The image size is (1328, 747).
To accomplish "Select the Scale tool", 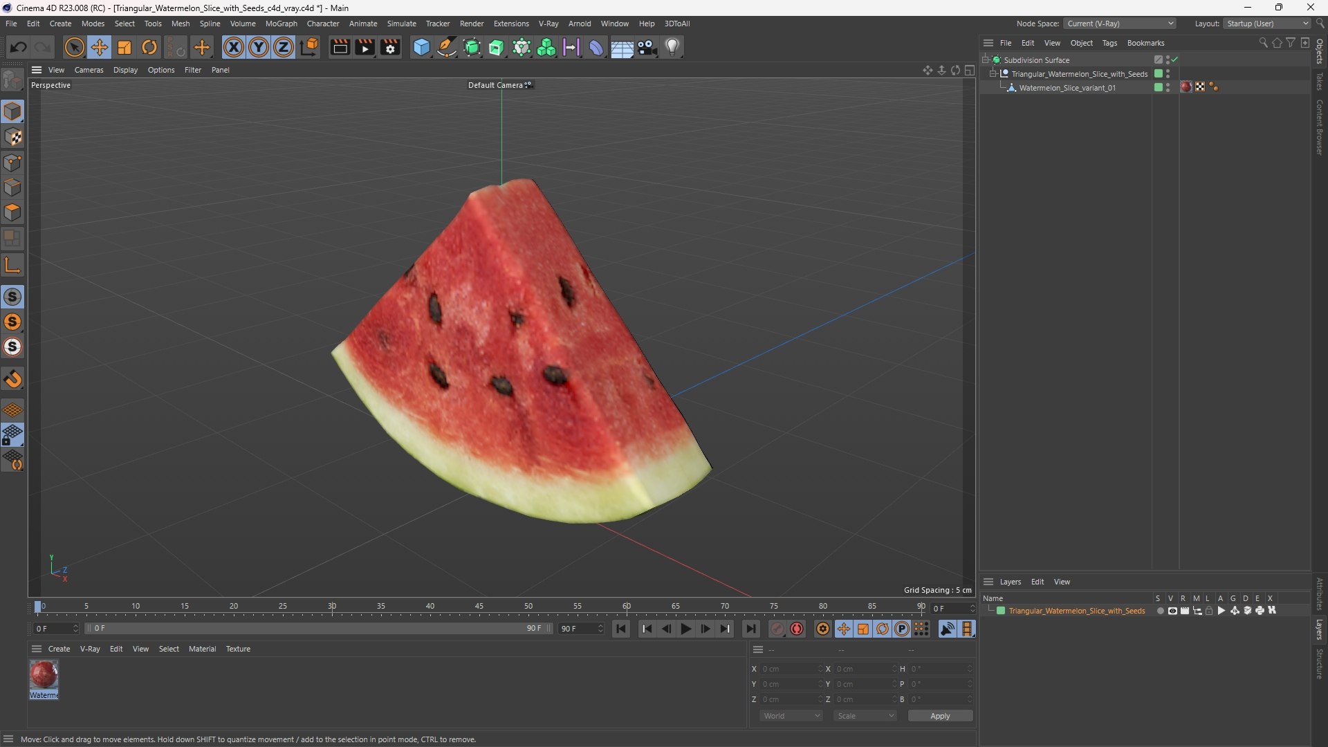I will pos(124,47).
